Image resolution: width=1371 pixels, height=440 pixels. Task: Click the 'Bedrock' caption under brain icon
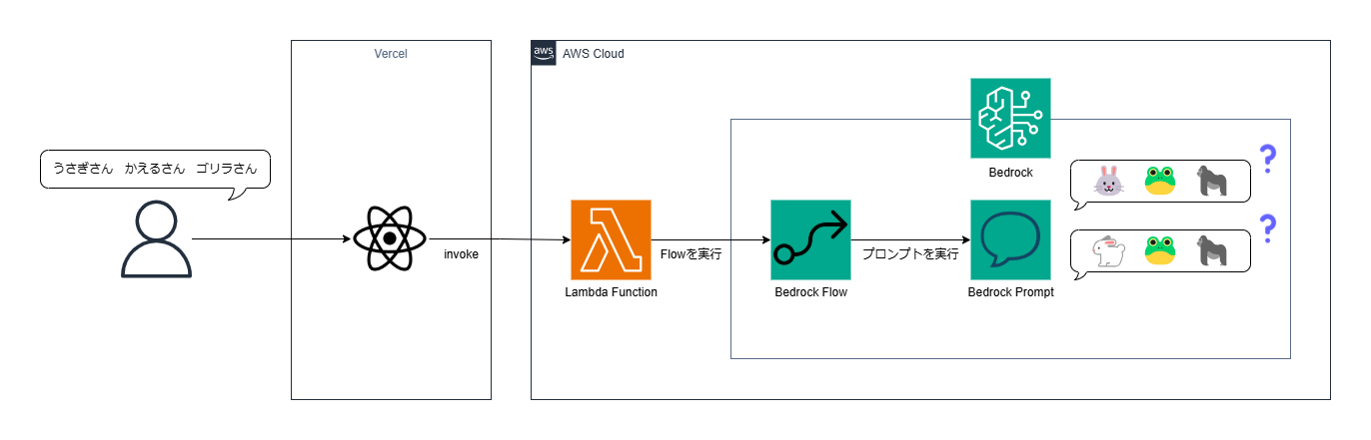coord(1010,172)
